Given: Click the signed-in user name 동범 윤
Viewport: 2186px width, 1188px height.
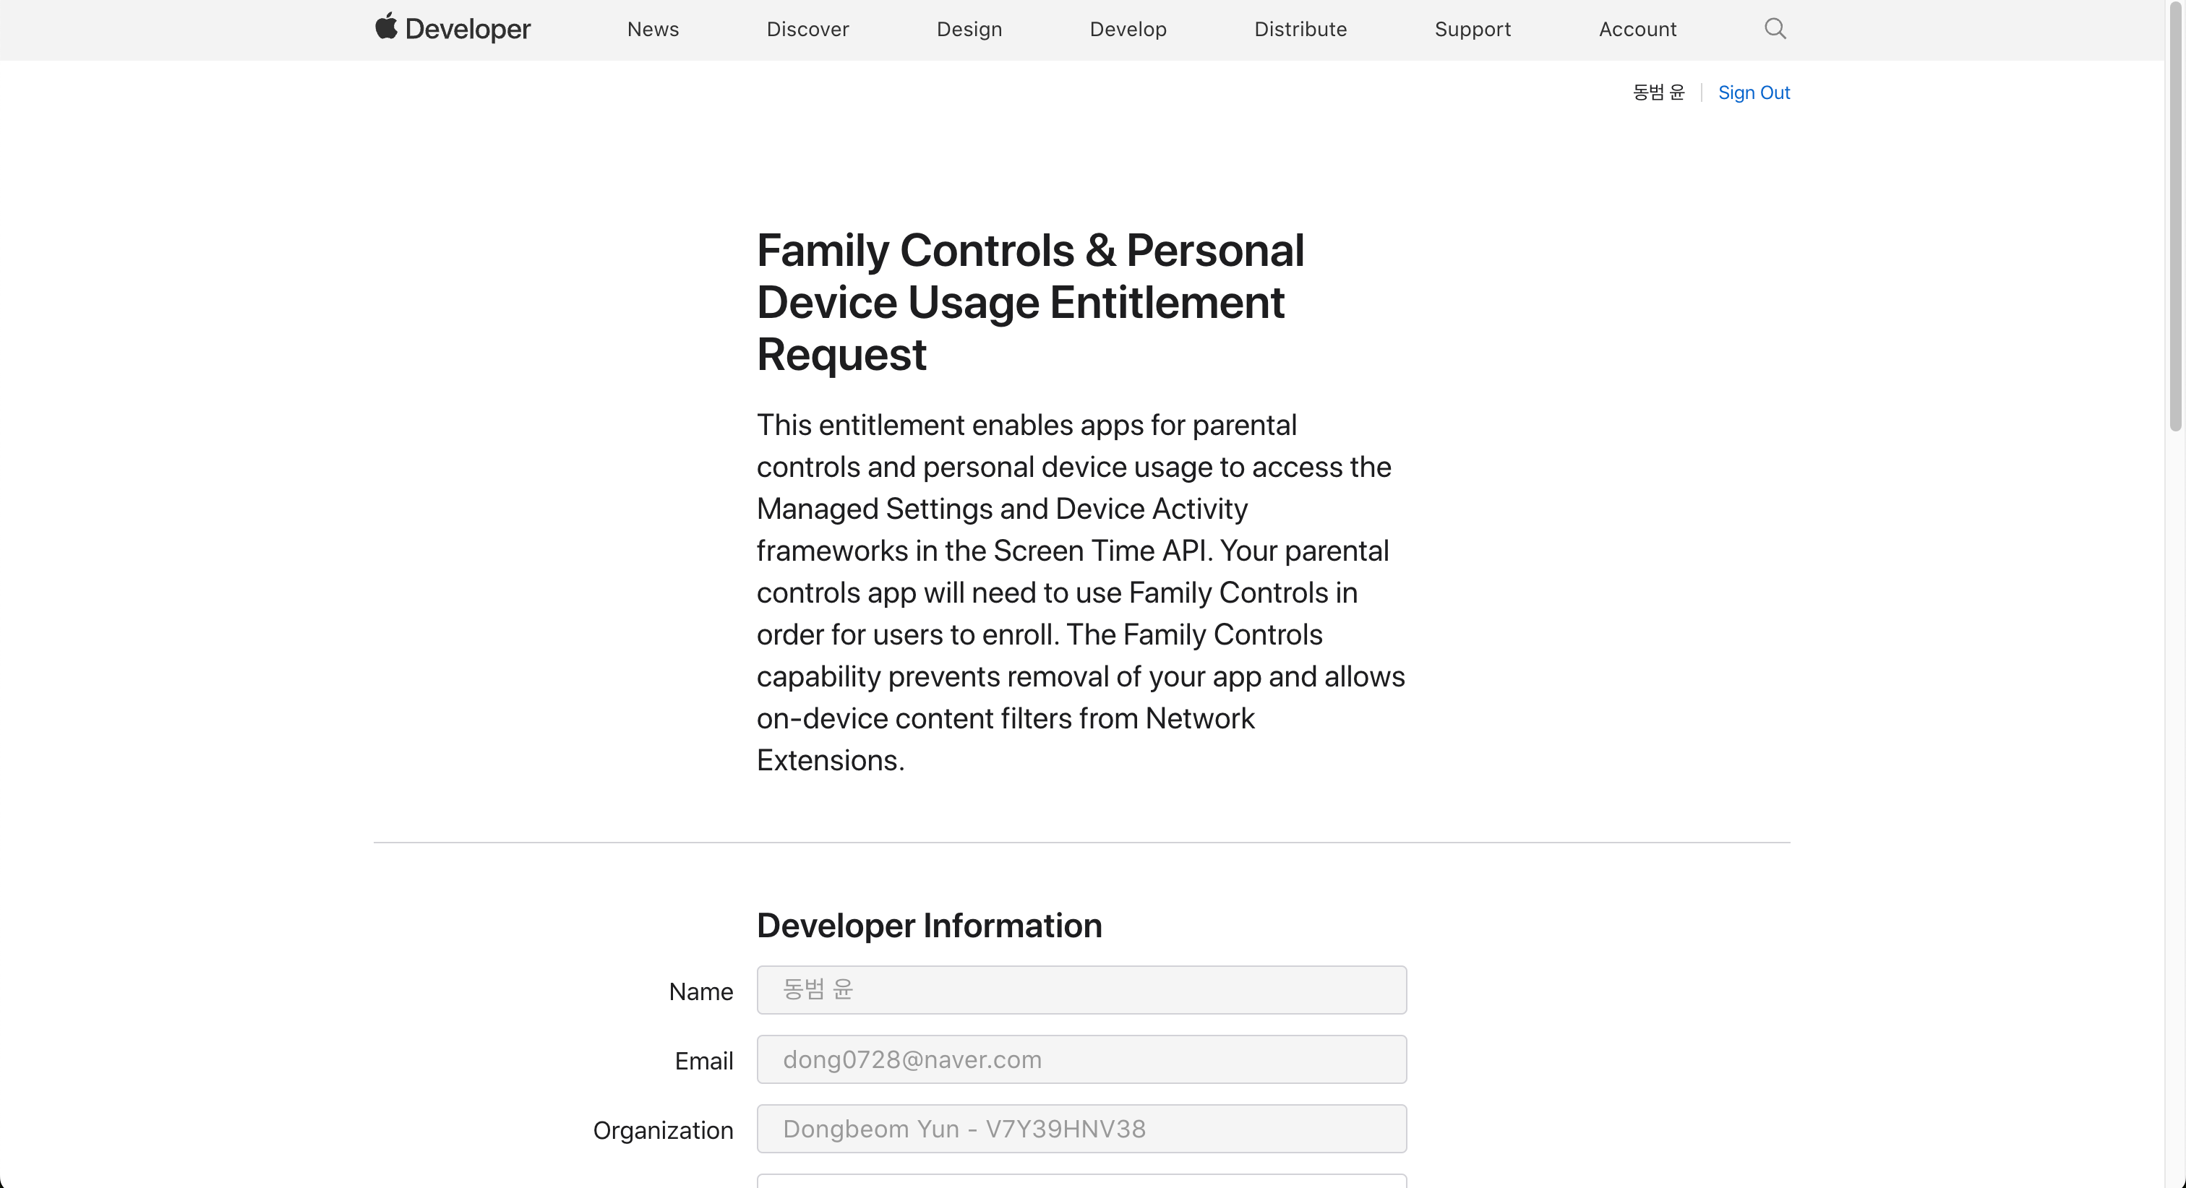Looking at the screenshot, I should coord(1658,92).
